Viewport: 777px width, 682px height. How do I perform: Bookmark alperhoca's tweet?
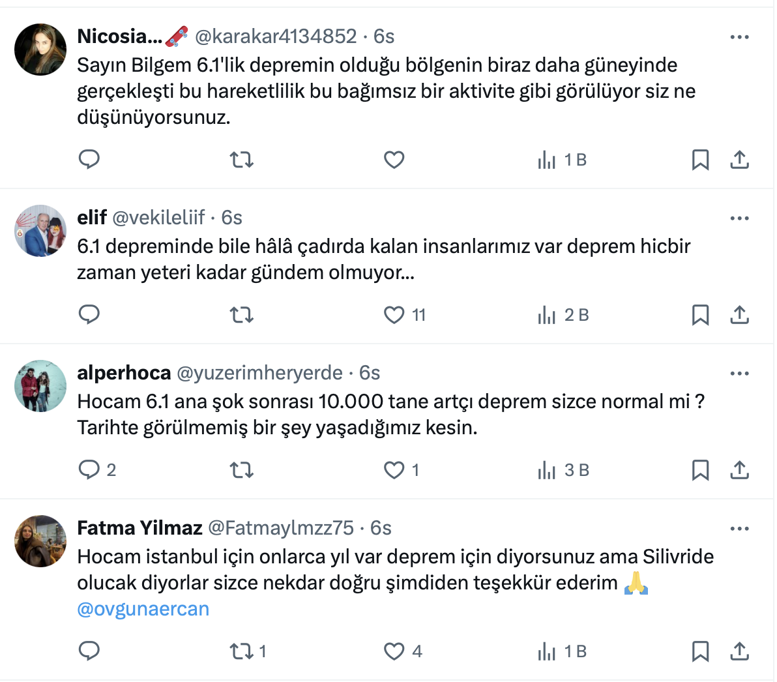pos(700,470)
